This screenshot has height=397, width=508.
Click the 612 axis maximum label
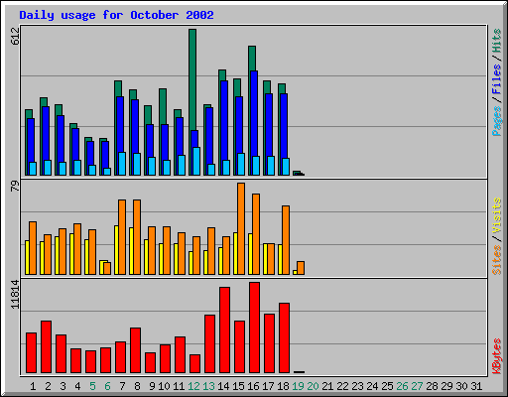click(x=15, y=36)
